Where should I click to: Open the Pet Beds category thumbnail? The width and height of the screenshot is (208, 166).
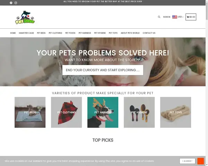tap(30, 112)
